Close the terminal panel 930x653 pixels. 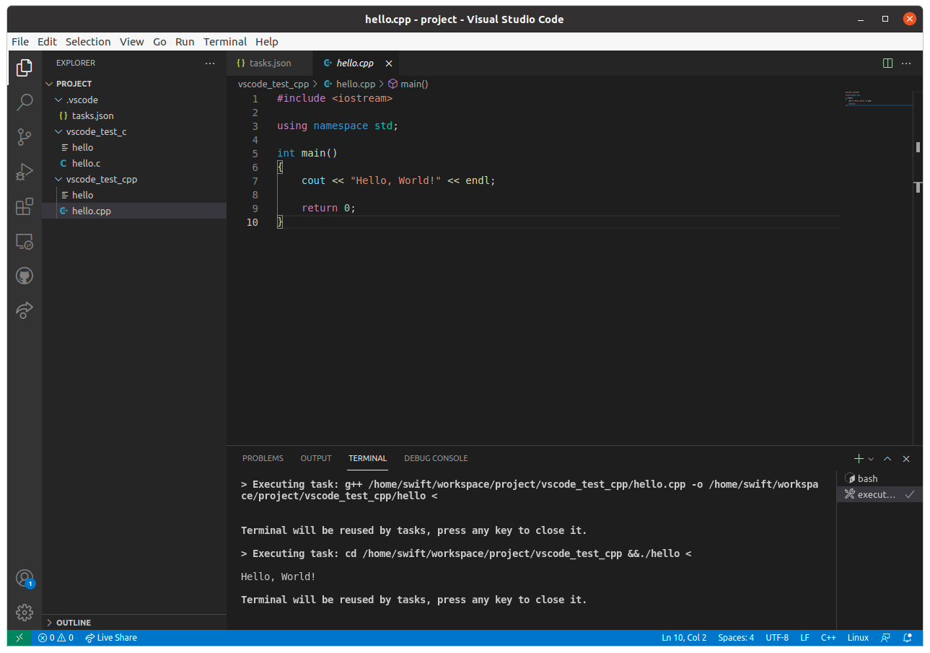coord(906,458)
